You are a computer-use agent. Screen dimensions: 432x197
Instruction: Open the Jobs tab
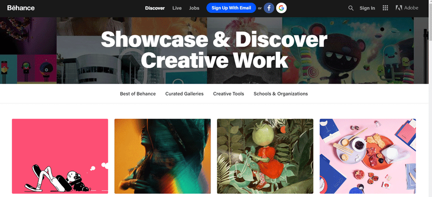[x=194, y=8]
